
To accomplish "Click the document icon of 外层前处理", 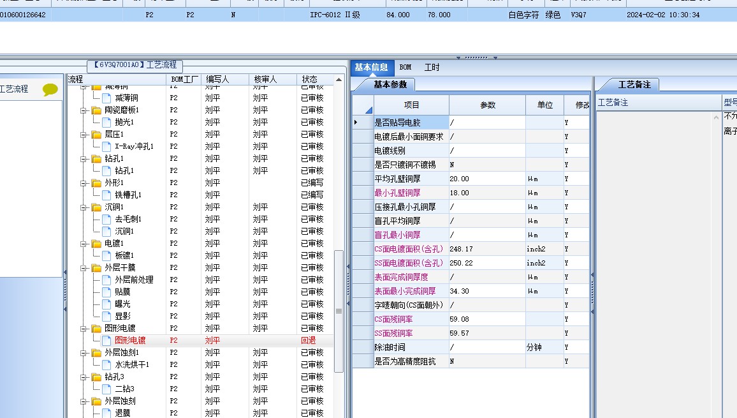I will (106, 280).
